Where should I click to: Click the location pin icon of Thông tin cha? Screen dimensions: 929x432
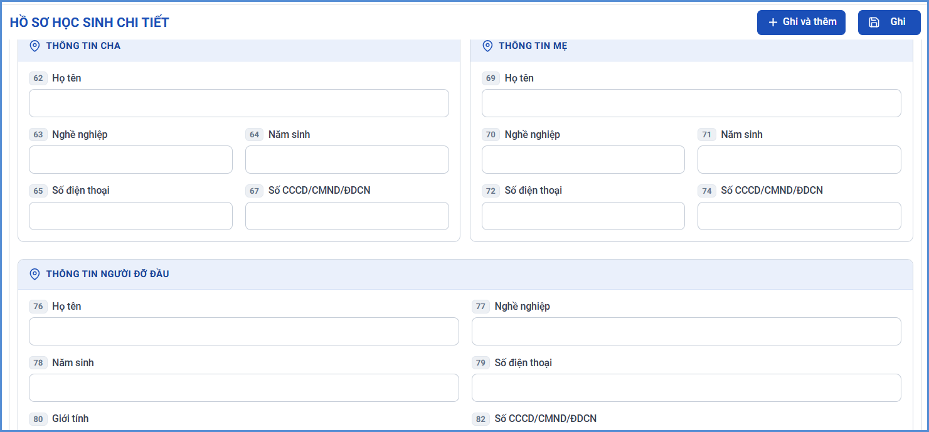(x=35, y=46)
